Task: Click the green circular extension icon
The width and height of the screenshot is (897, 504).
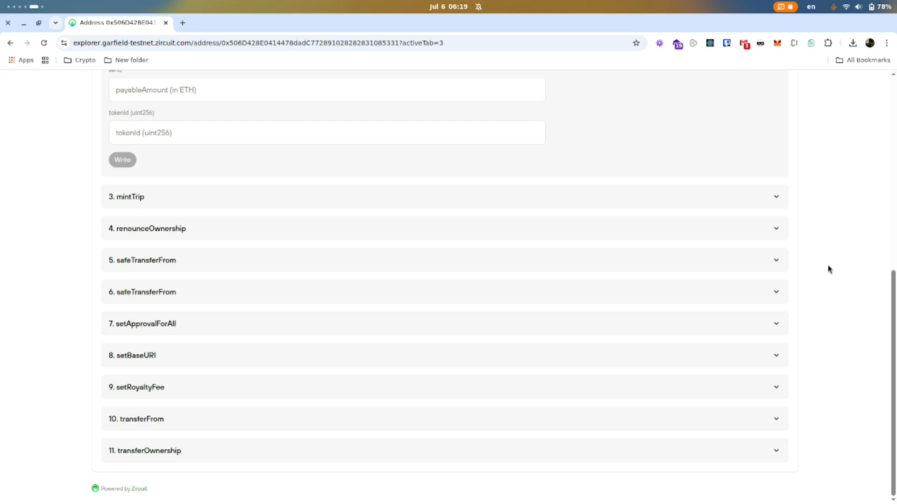Action: [811, 43]
